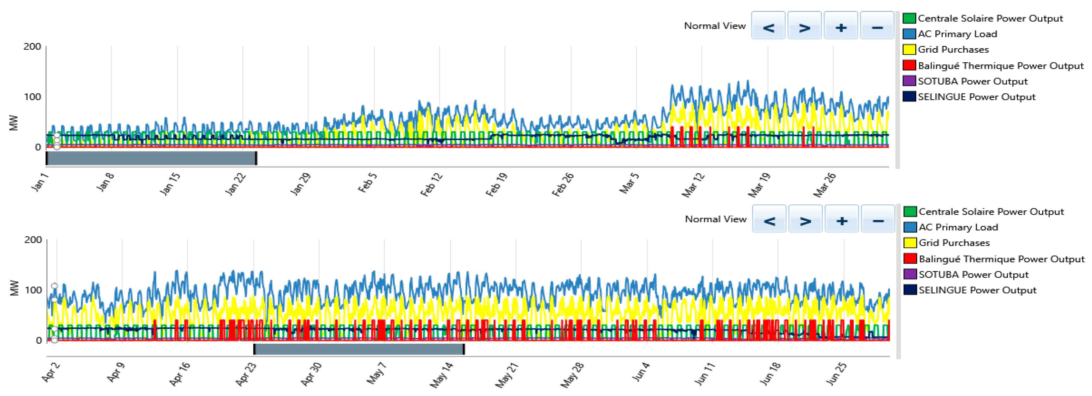This screenshot has height=396, width=1092.
Task: Click the top chart's previous (<) button
Action: pos(768,26)
